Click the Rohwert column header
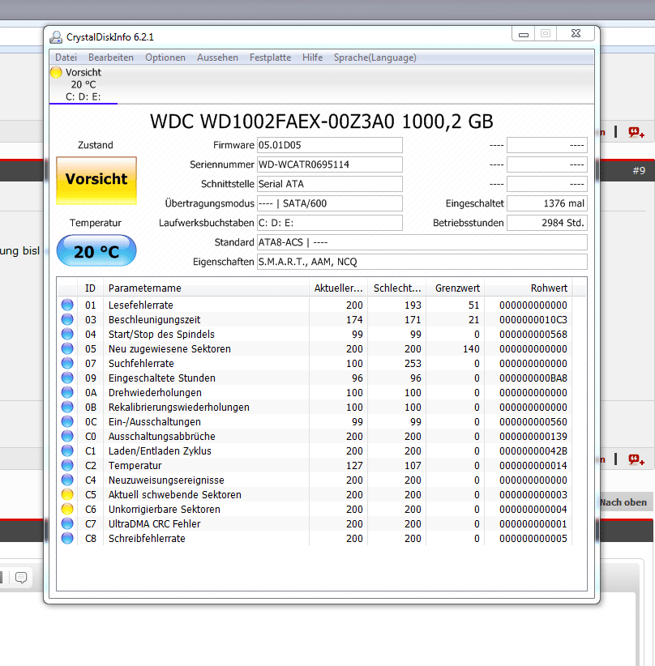Viewport: 655px width, 666px height. 529,288
